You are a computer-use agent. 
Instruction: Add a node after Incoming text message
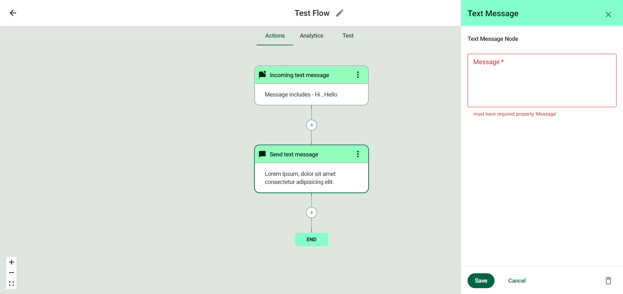tap(311, 125)
